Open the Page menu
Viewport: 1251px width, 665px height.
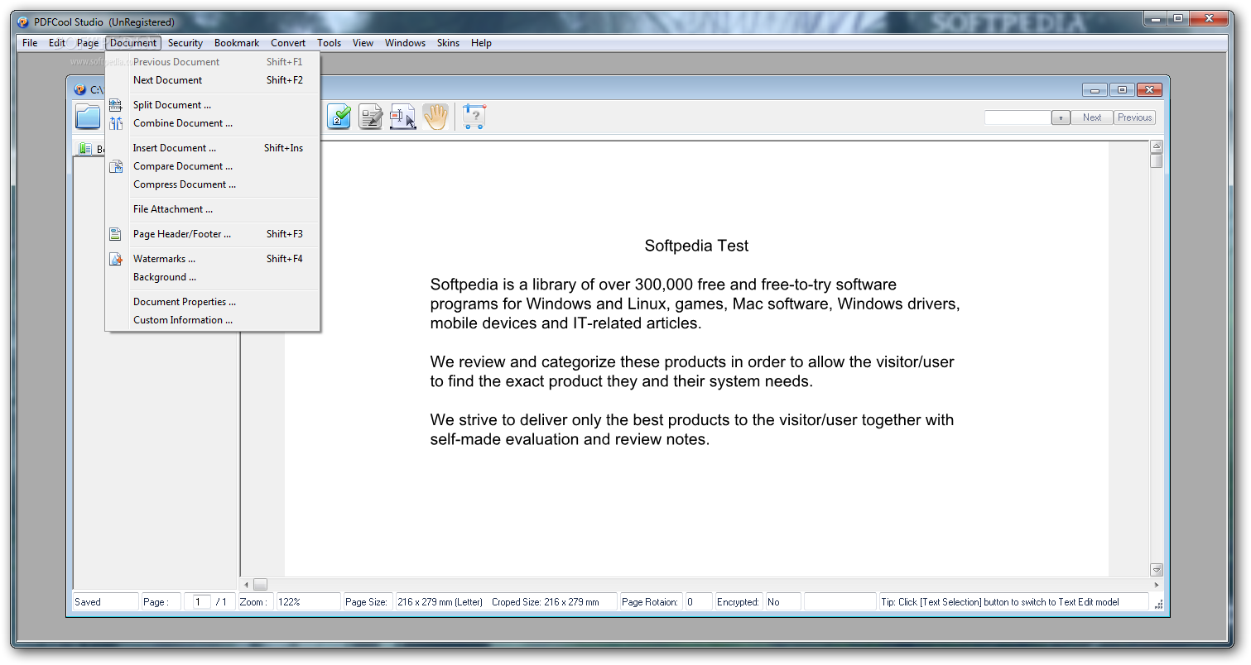point(88,43)
